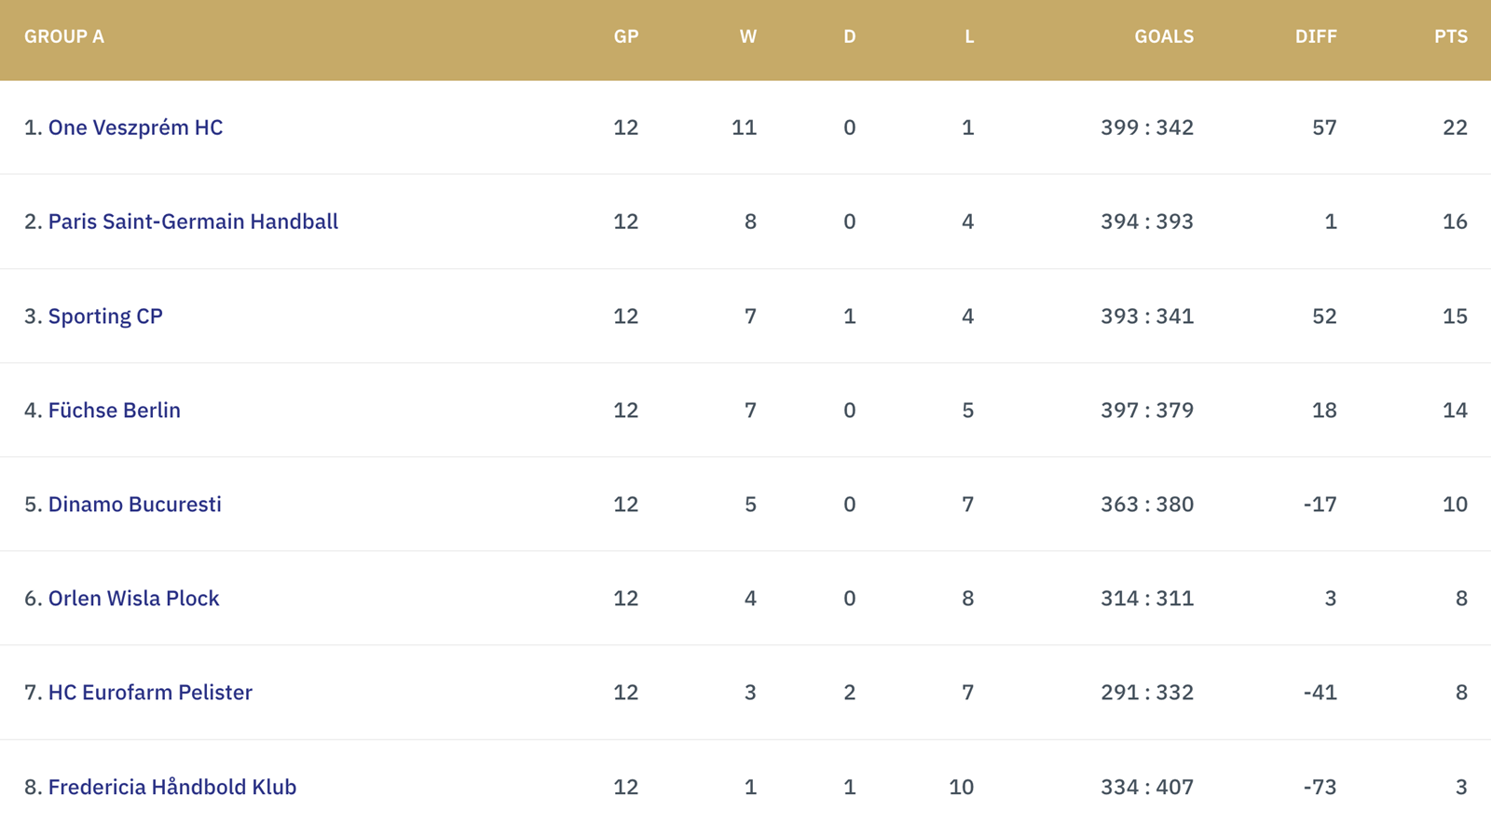Open the One Veszprém HC team link

pyautogui.click(x=135, y=128)
